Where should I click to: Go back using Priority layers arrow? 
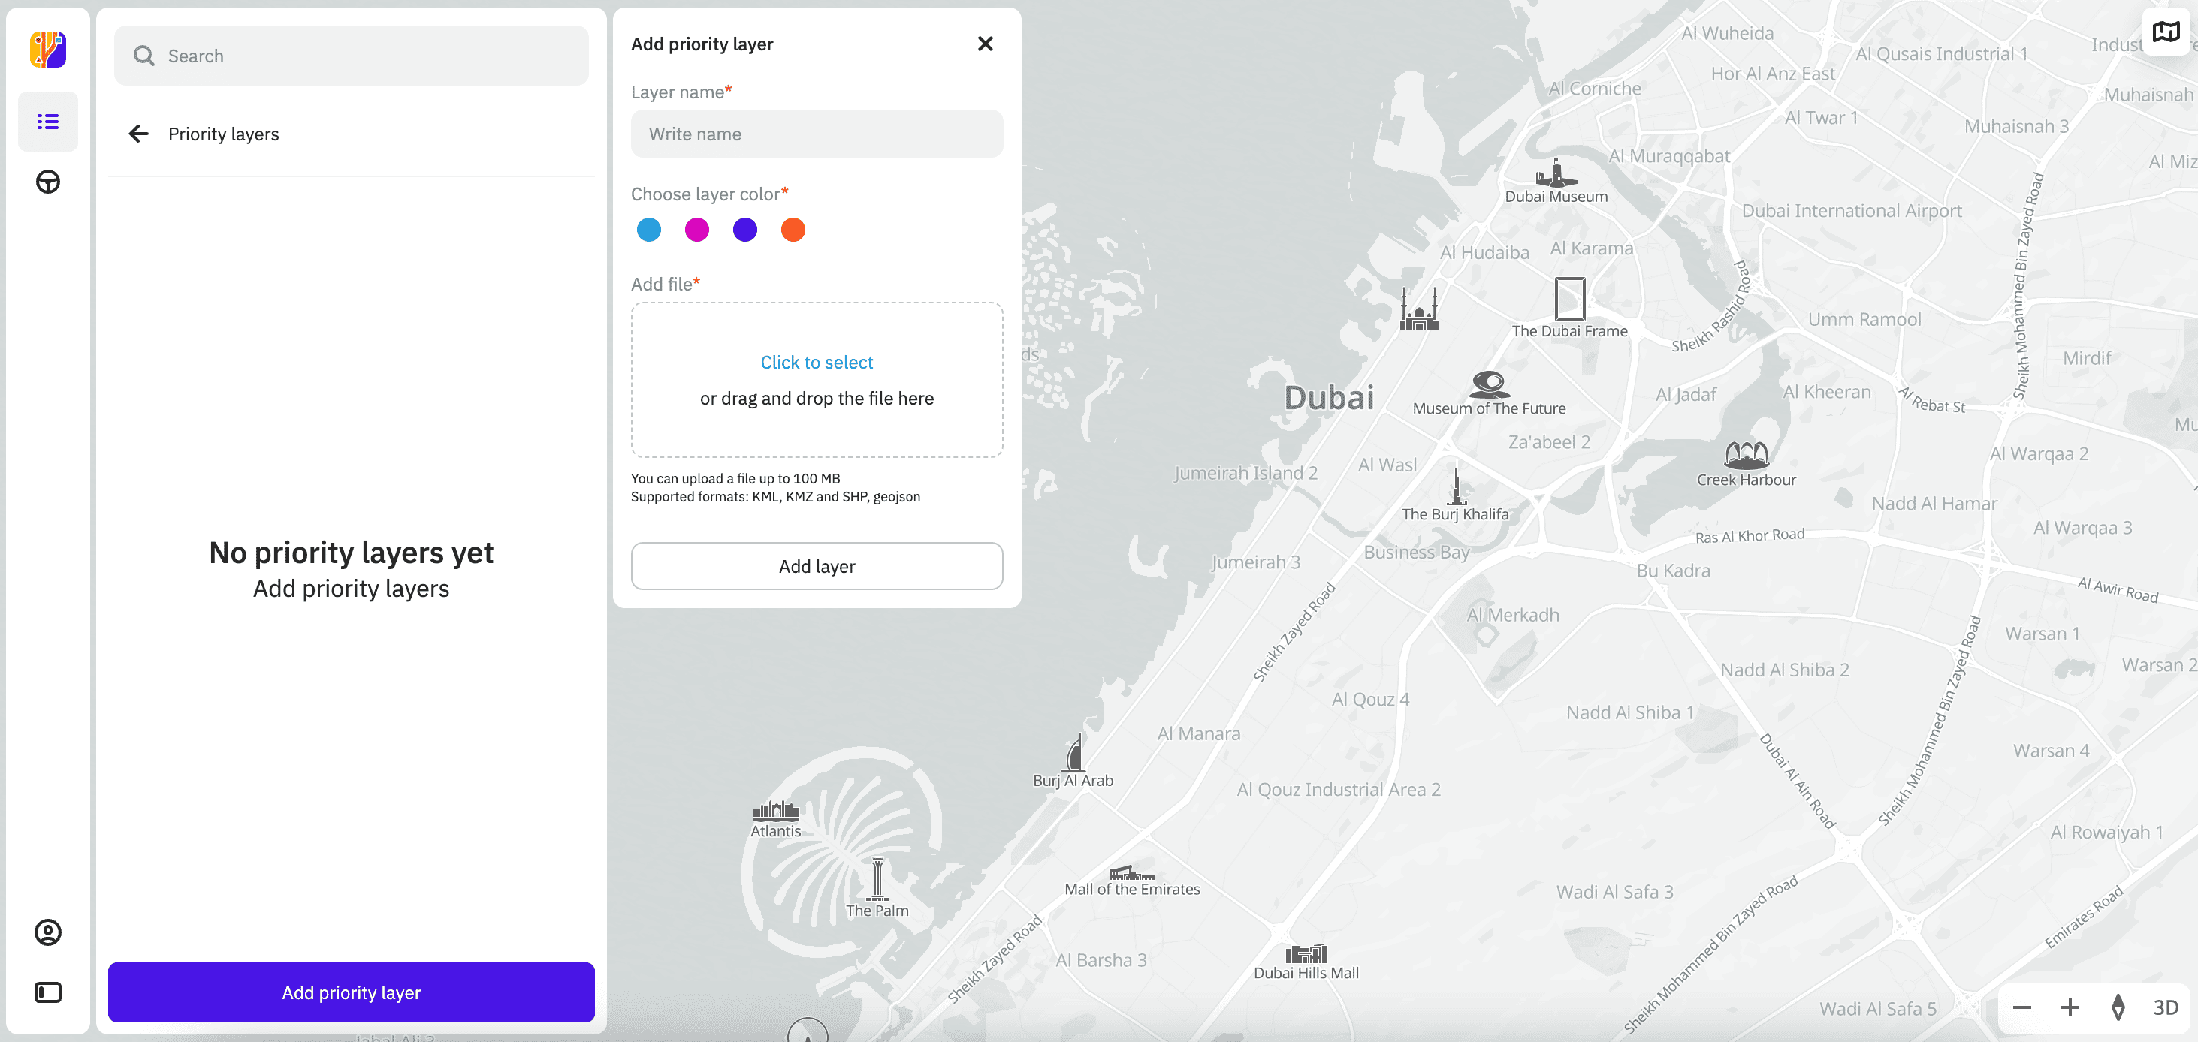pyautogui.click(x=139, y=134)
